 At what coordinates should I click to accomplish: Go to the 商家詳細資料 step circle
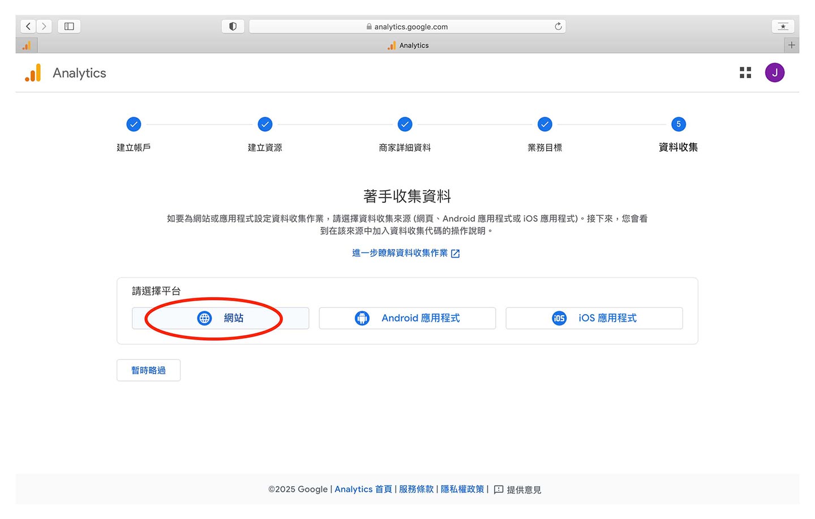[405, 124]
